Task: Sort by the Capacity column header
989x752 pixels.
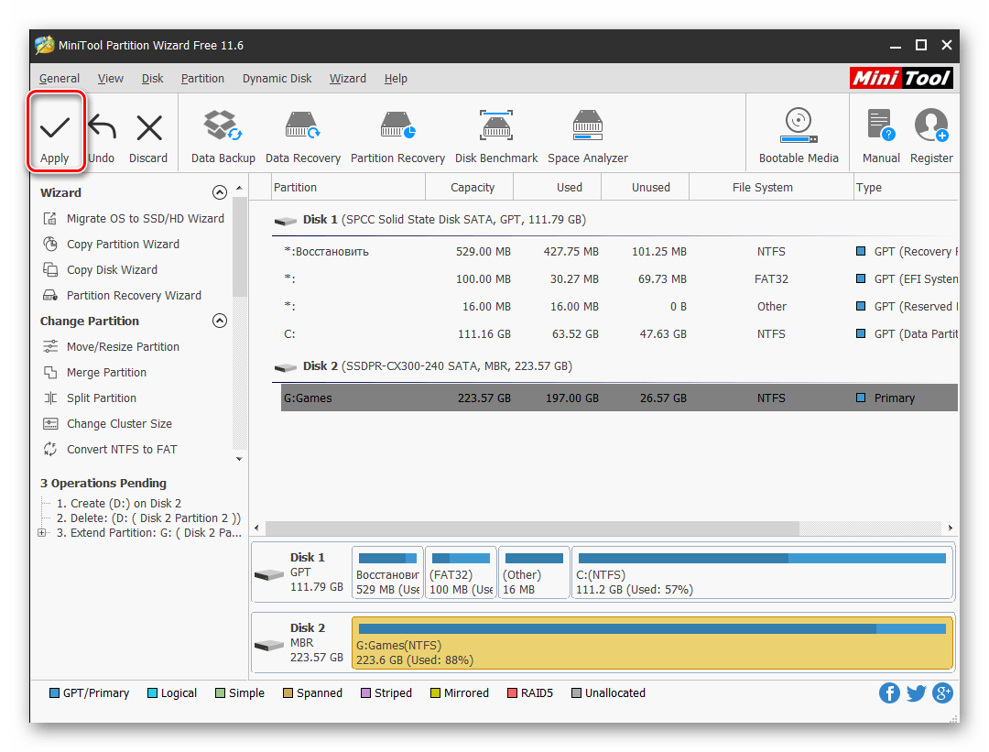Action: tap(472, 188)
